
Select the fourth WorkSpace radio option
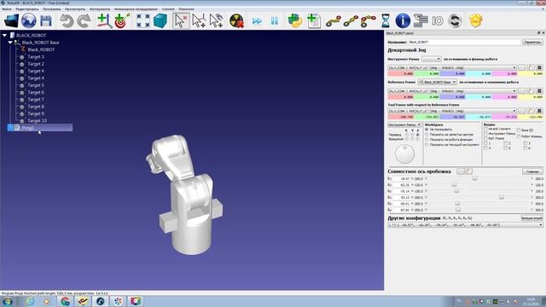pos(427,144)
